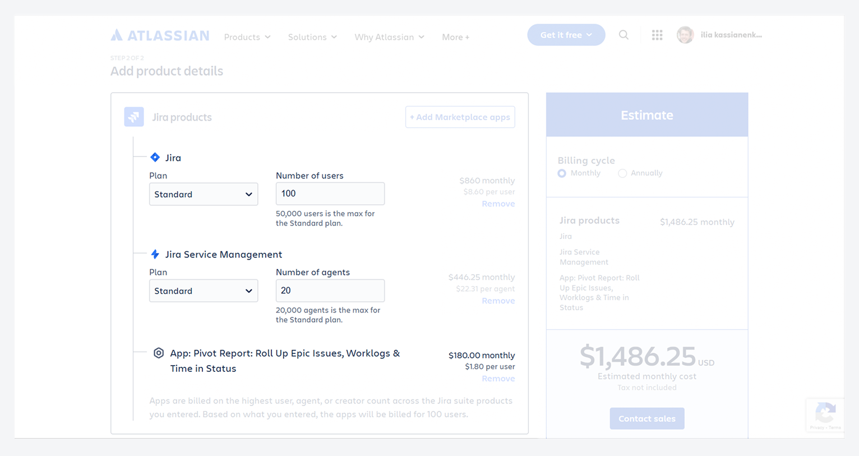
Task: Click the $1.80 per user text
Action: (x=490, y=367)
